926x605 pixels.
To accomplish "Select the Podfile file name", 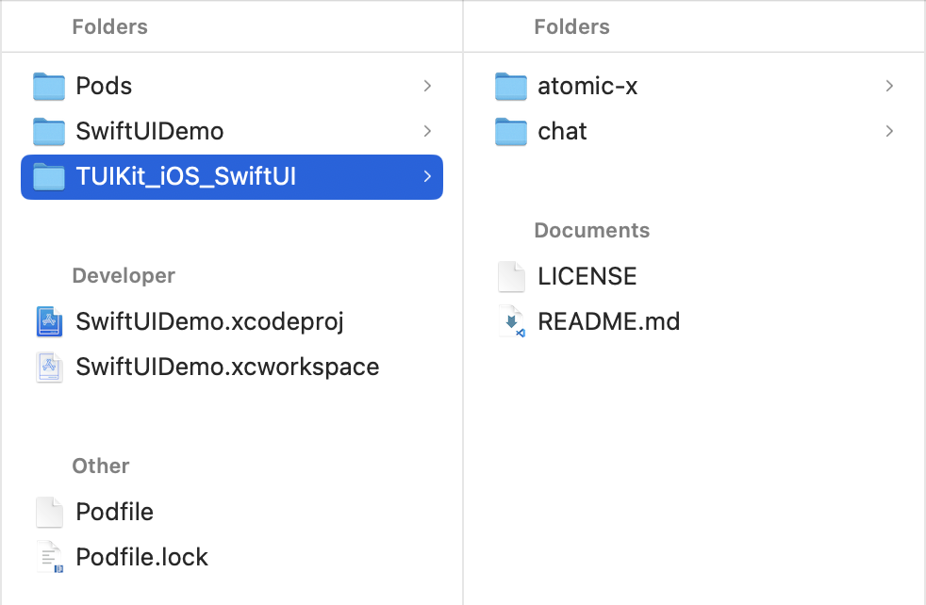I will (x=114, y=513).
